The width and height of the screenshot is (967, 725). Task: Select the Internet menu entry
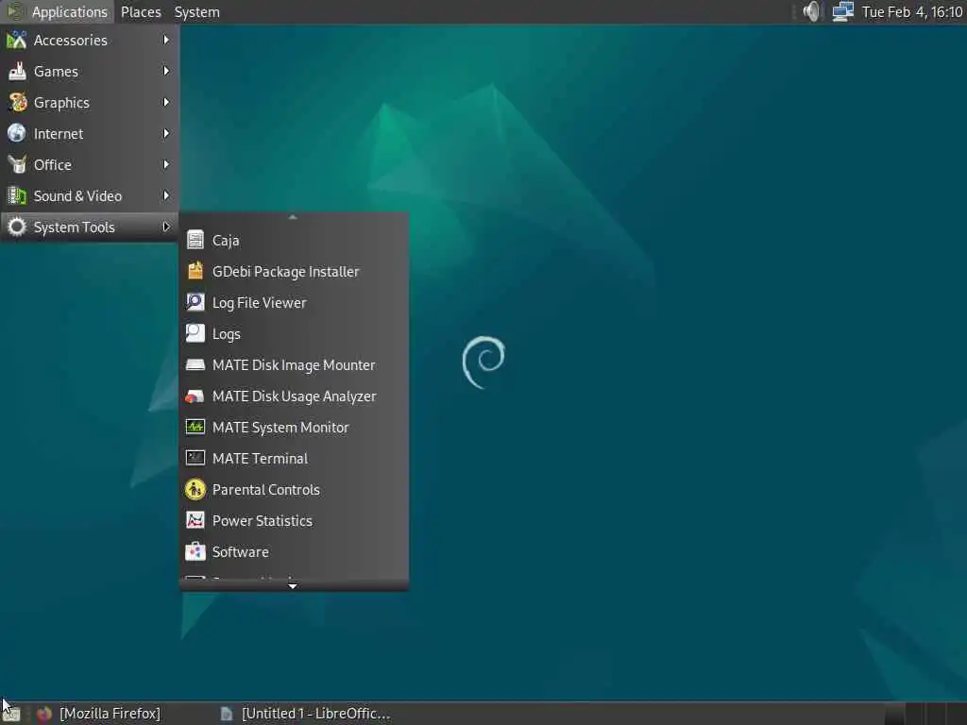[90, 134]
